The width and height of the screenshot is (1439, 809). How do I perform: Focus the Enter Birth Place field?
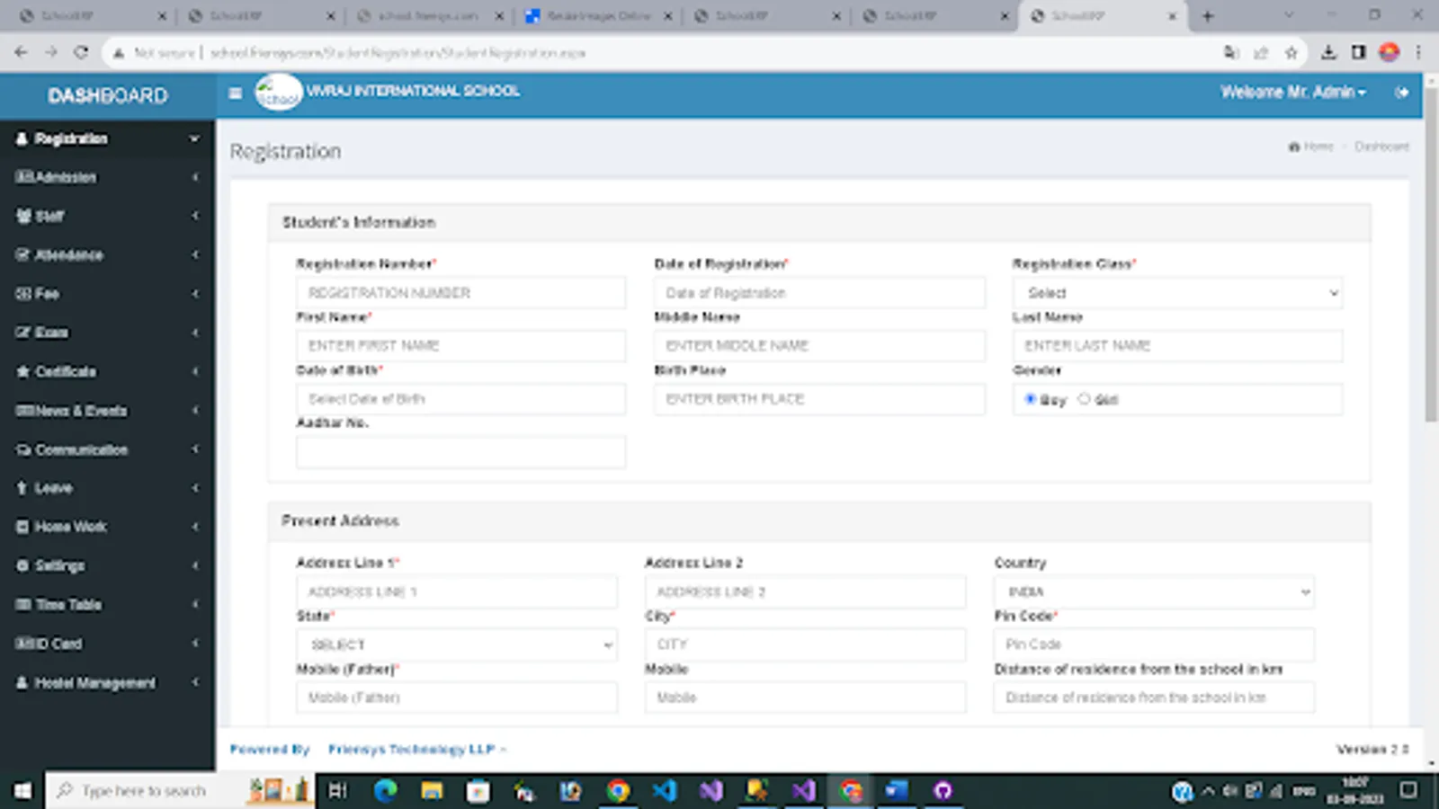(819, 399)
